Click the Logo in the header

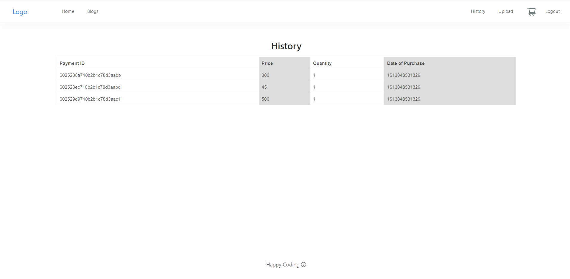coord(20,12)
